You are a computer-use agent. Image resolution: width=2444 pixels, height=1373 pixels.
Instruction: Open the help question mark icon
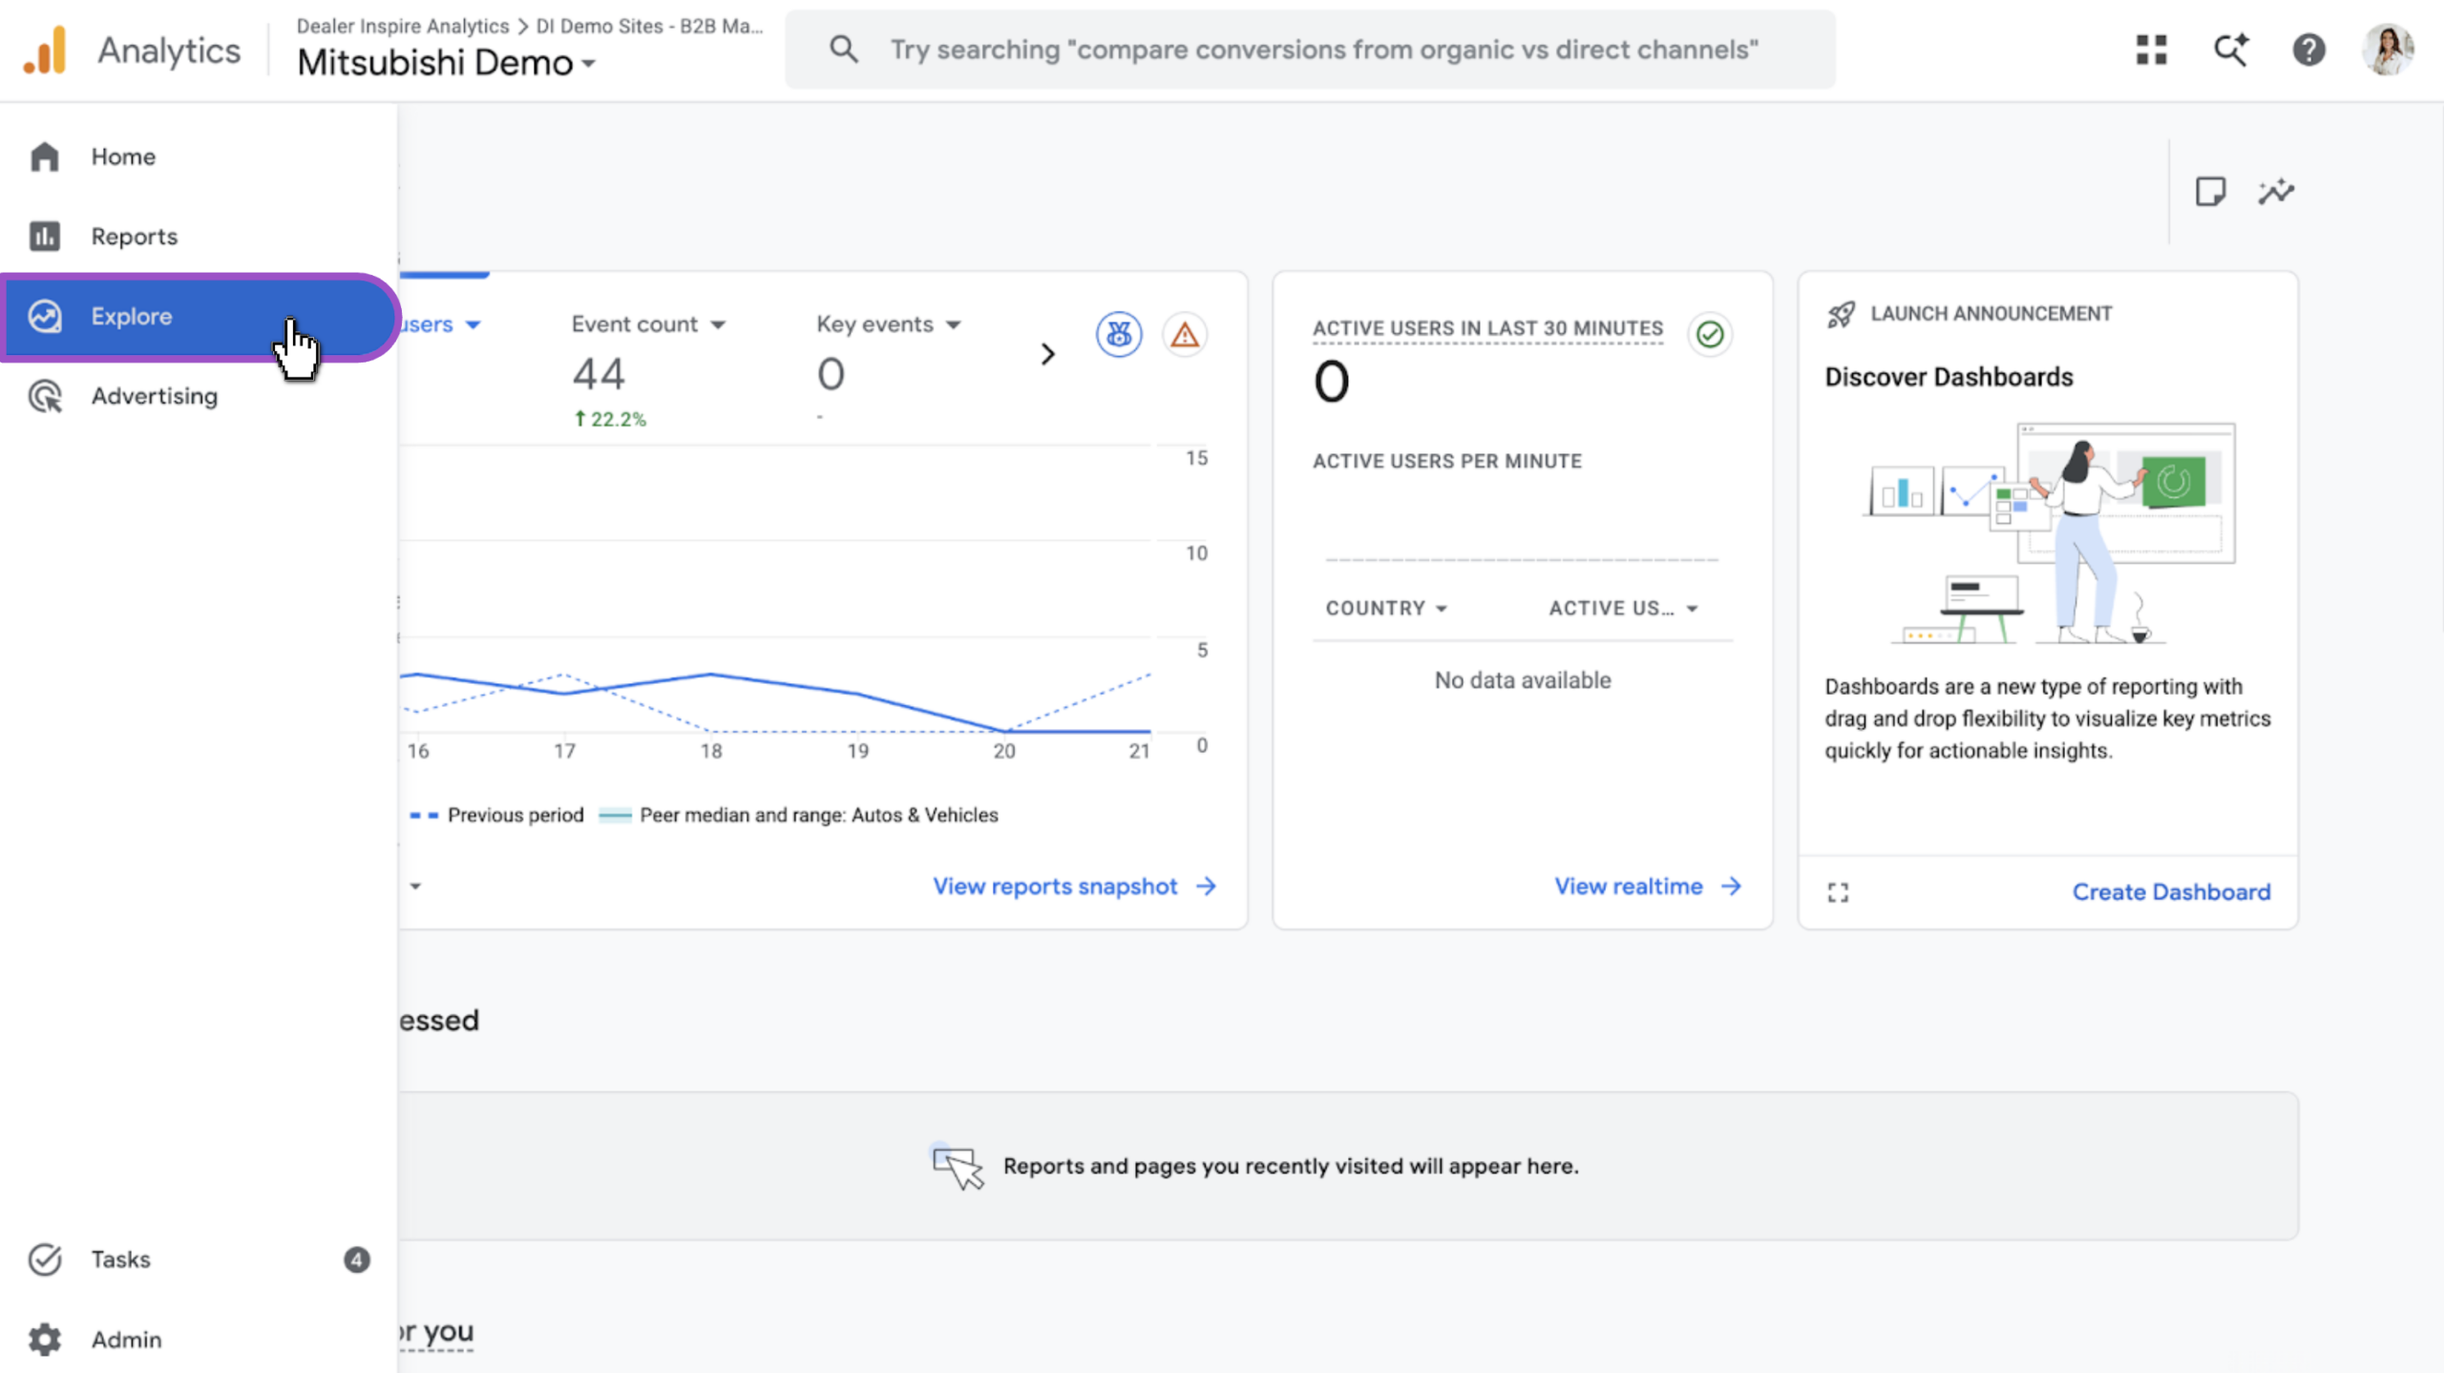click(x=2308, y=50)
